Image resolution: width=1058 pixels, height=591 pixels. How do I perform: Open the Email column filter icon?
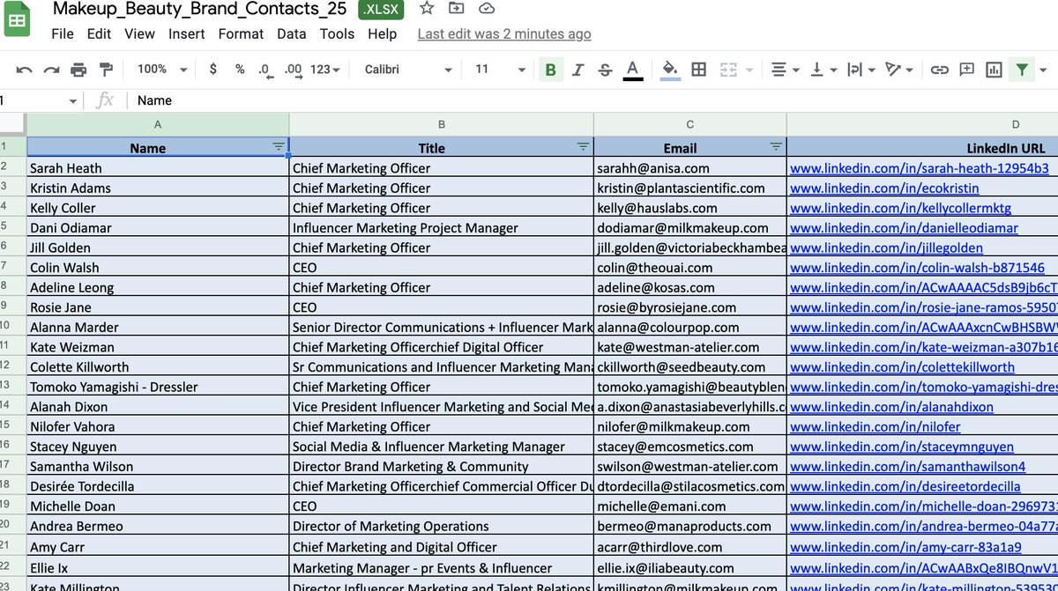click(776, 146)
